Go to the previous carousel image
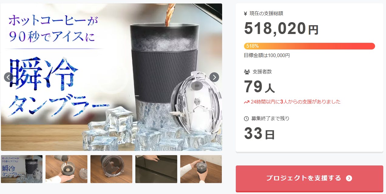The height and width of the screenshot is (194, 386). 8,77
